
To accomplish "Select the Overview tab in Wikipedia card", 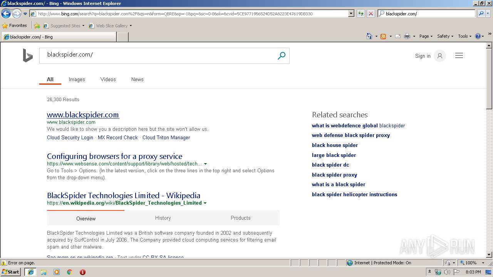I will coord(86,218).
